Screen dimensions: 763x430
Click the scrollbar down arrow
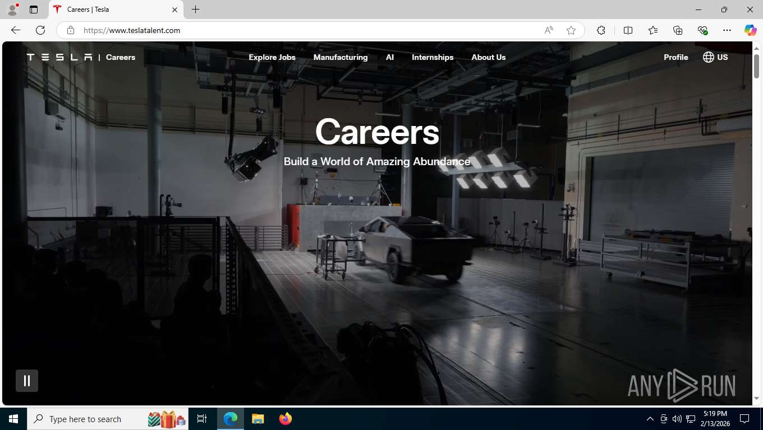(x=757, y=399)
